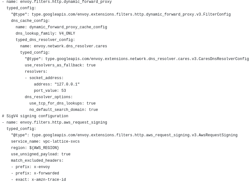The width and height of the screenshot is (251, 183).
Task: Click the SigV4 signing configuration comment
Action: tap(35, 116)
